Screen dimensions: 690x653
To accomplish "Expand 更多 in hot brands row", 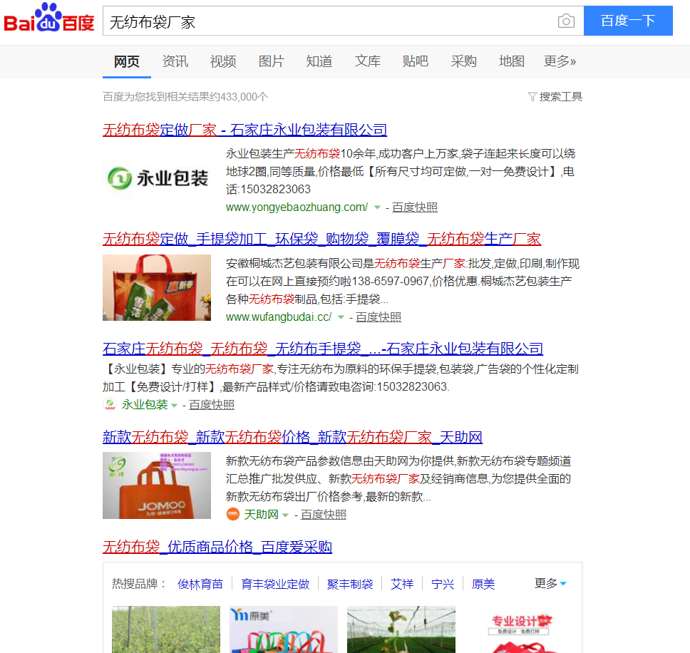I will pos(550,583).
